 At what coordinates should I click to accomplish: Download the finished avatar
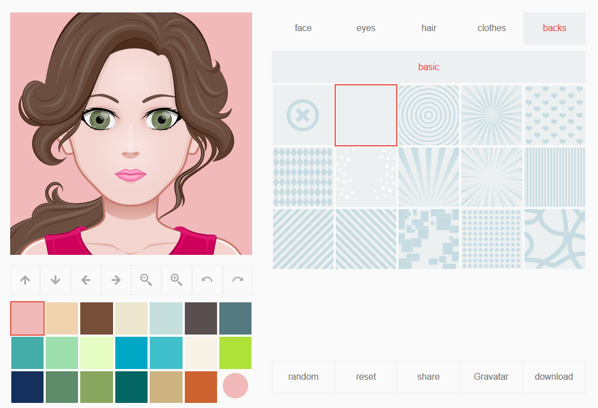click(x=553, y=376)
